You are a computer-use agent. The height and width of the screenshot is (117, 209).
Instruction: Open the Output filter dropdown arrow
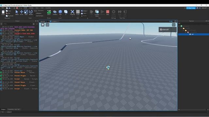[30, 24]
